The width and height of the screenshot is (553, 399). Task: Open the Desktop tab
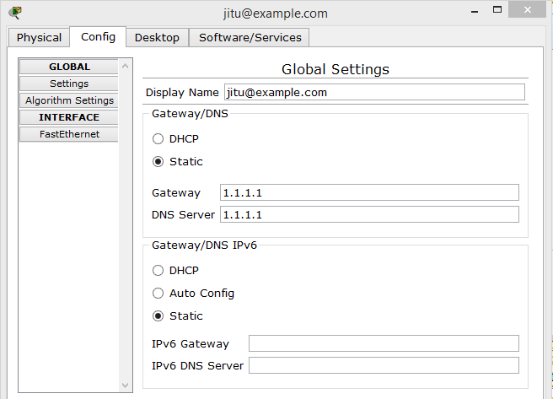point(157,37)
